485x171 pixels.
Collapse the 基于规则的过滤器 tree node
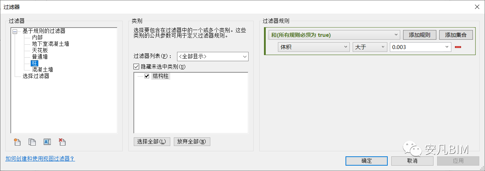(x=15, y=31)
